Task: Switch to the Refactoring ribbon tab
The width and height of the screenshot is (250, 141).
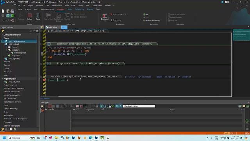Action: 79,9
